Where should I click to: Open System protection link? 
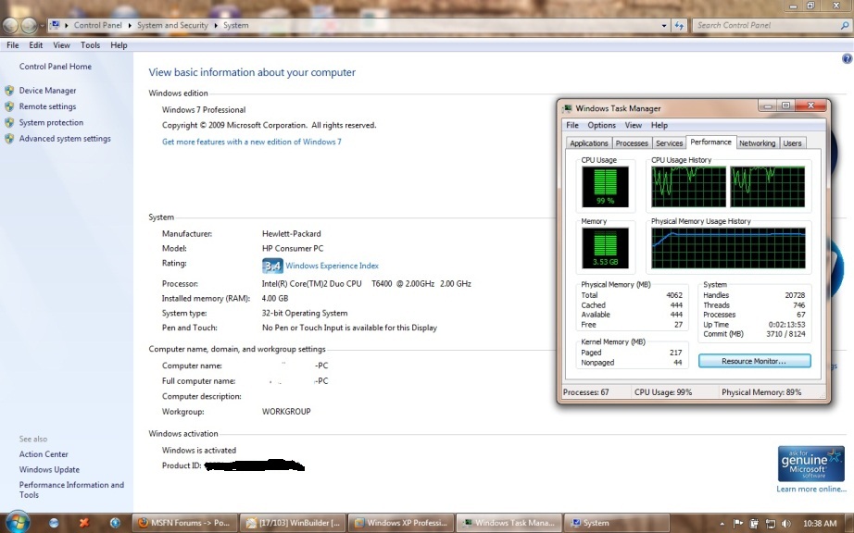coord(51,122)
